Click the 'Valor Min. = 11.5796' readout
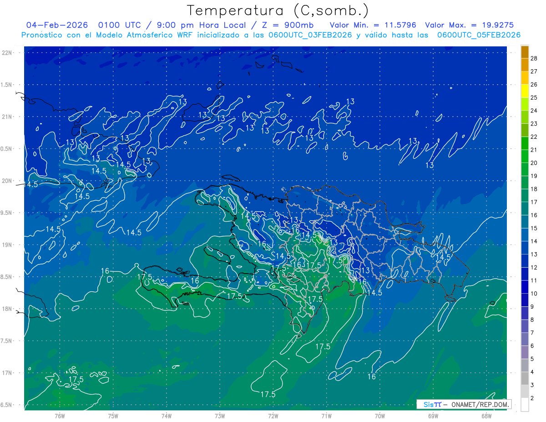The width and height of the screenshot is (546, 422). pos(373,25)
